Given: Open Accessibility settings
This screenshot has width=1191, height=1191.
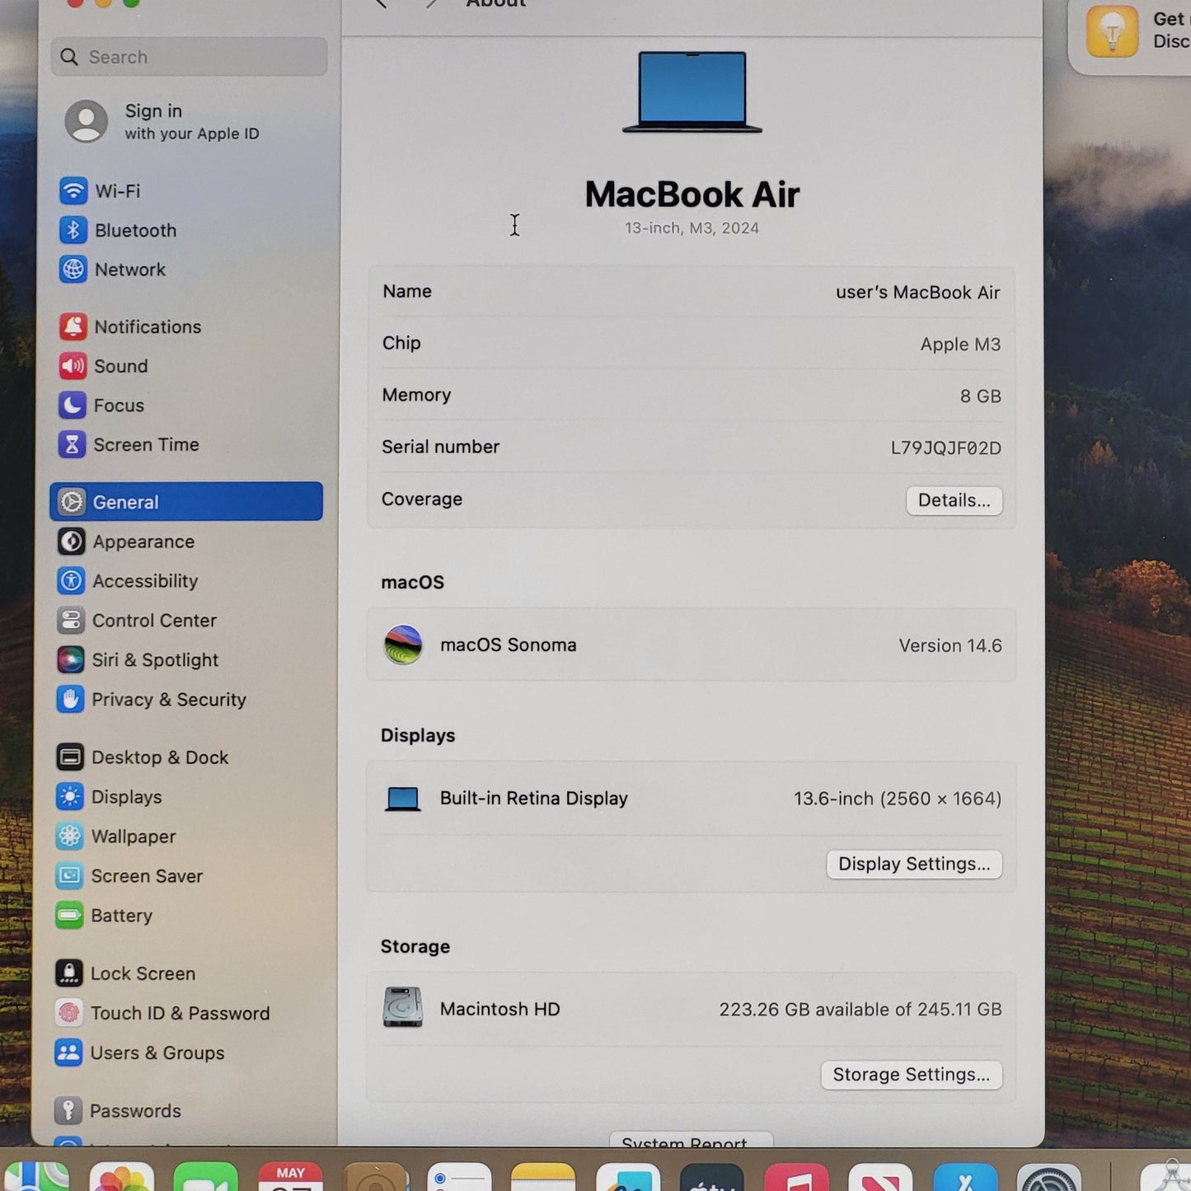Looking at the screenshot, I should click(187, 581).
